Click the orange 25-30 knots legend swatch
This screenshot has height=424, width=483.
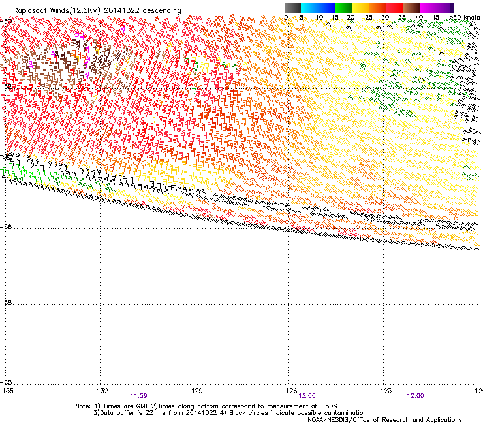377,8
